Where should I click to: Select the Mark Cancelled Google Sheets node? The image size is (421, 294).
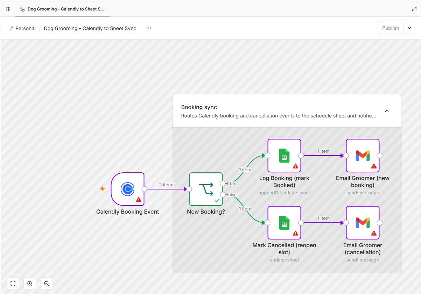coord(284,223)
